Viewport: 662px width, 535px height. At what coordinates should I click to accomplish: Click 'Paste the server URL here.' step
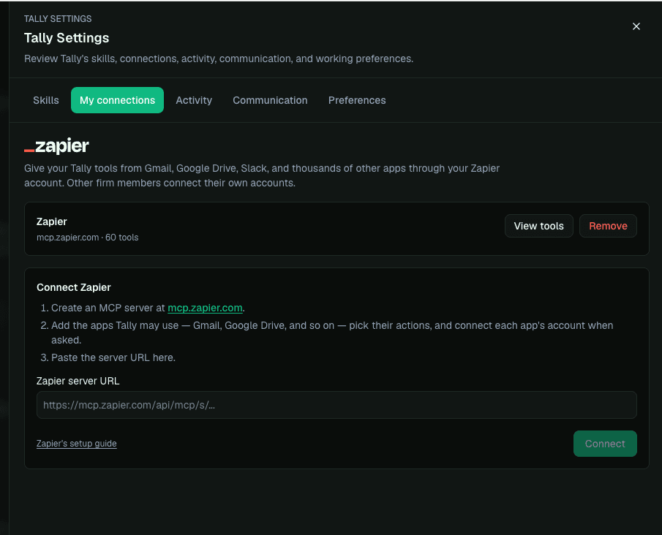click(113, 357)
